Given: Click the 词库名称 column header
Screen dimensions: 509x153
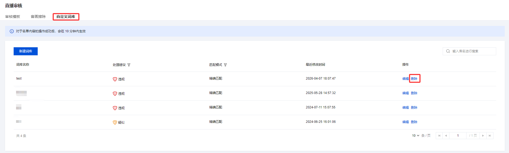Looking at the screenshot, I should coord(23,65).
